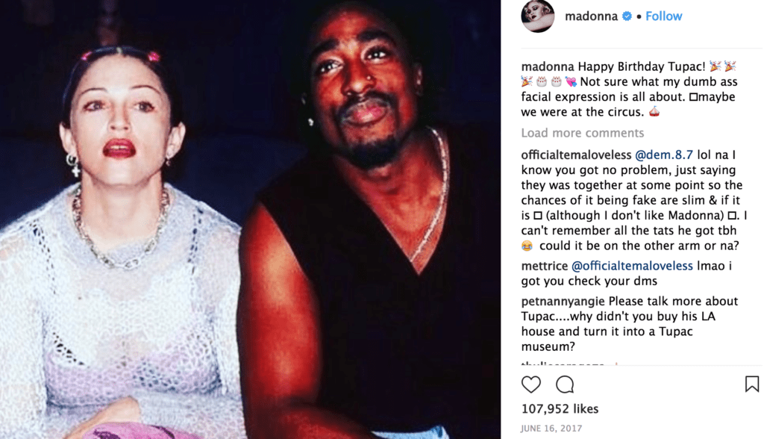The width and height of the screenshot is (764, 439).
Task: Visit the petnannyangie commenter profile
Action: (x=563, y=301)
